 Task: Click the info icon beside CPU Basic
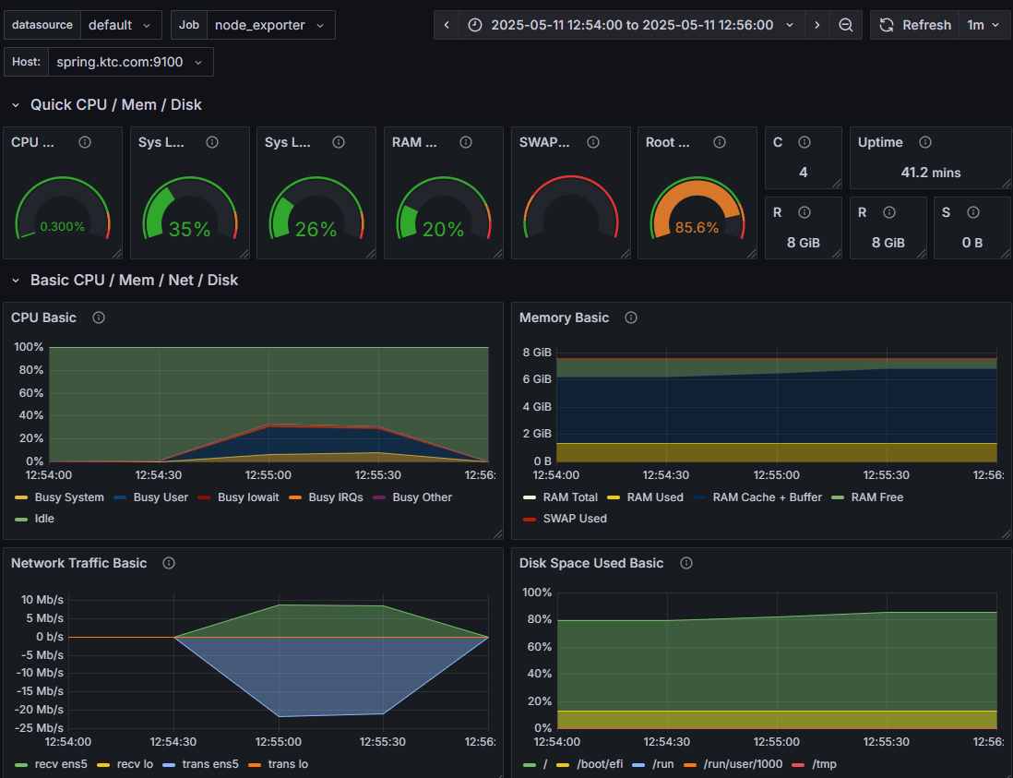(x=99, y=317)
